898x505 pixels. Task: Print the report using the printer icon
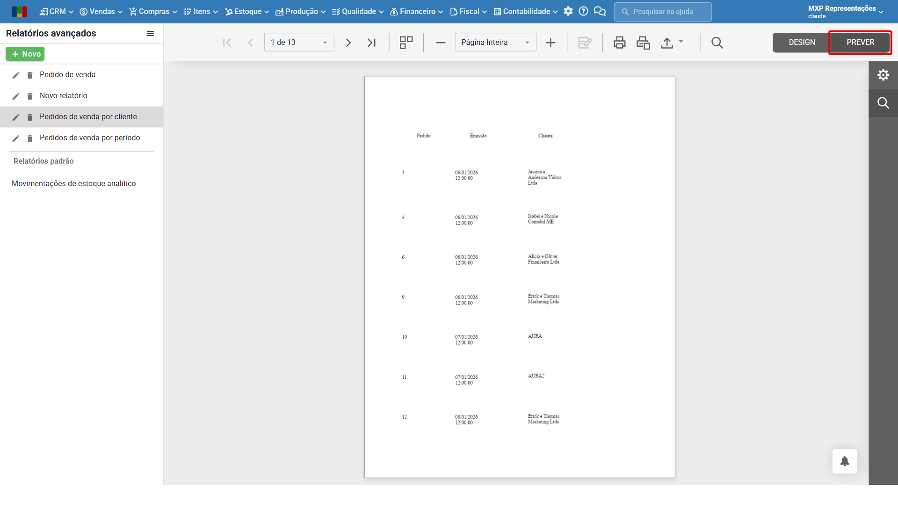(619, 43)
